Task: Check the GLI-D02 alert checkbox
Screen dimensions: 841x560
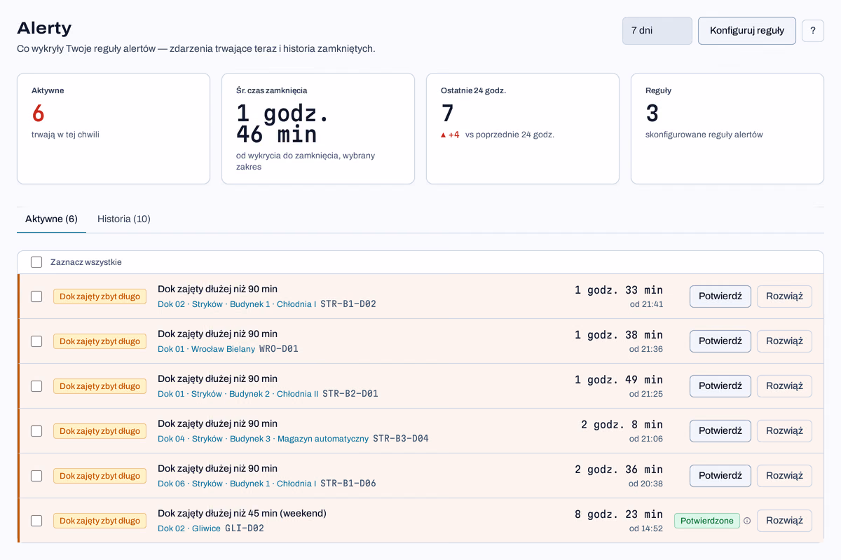Action: [x=36, y=521]
